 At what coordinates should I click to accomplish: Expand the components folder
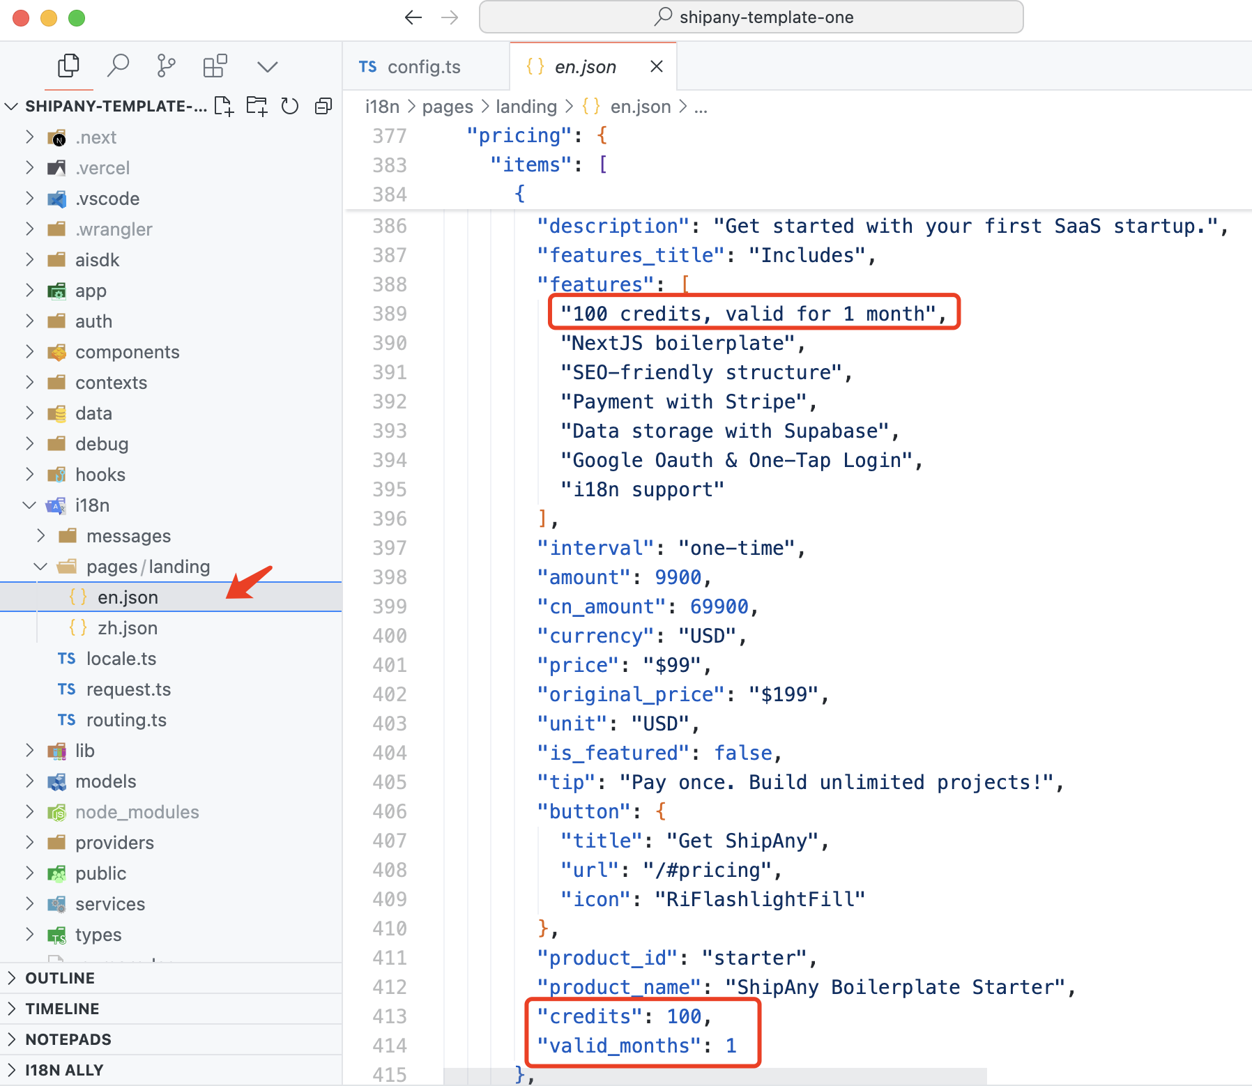(127, 352)
